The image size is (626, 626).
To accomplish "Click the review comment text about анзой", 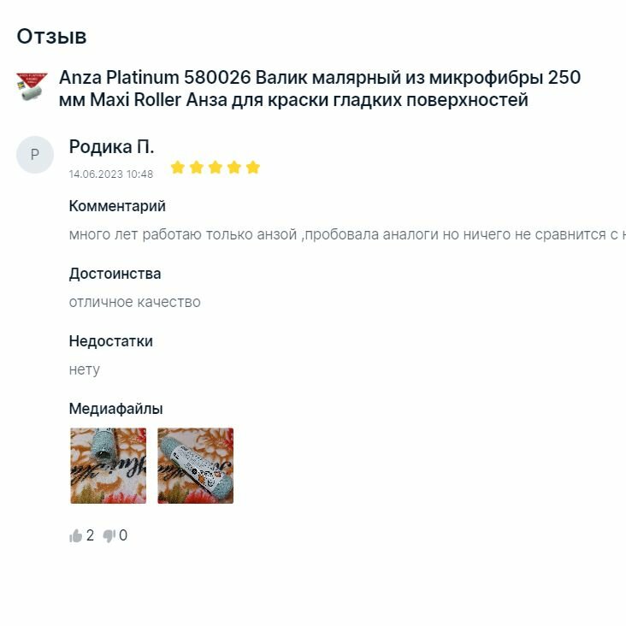I will coord(347,234).
